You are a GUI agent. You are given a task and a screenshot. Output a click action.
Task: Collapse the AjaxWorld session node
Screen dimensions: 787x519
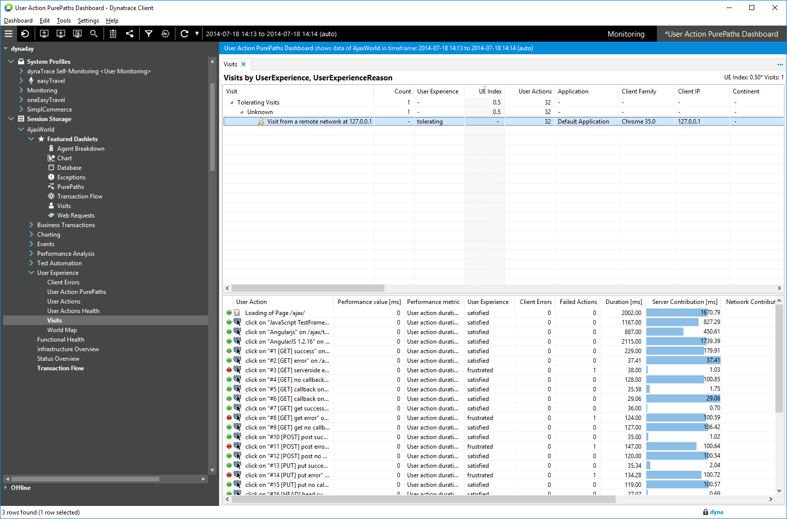pyautogui.click(x=21, y=129)
